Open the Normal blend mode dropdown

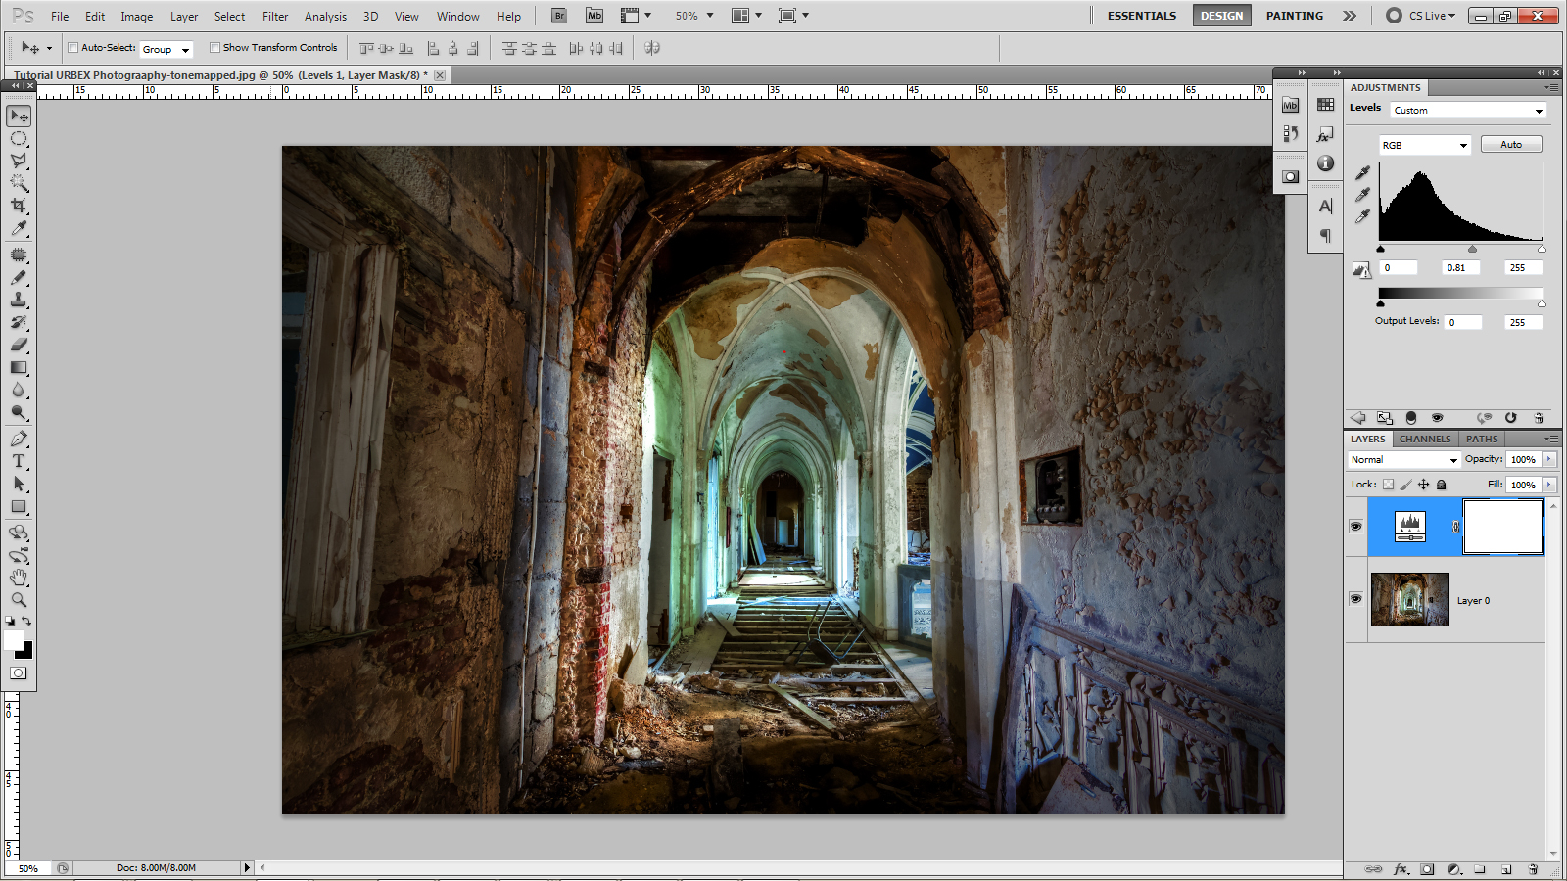tap(1404, 460)
